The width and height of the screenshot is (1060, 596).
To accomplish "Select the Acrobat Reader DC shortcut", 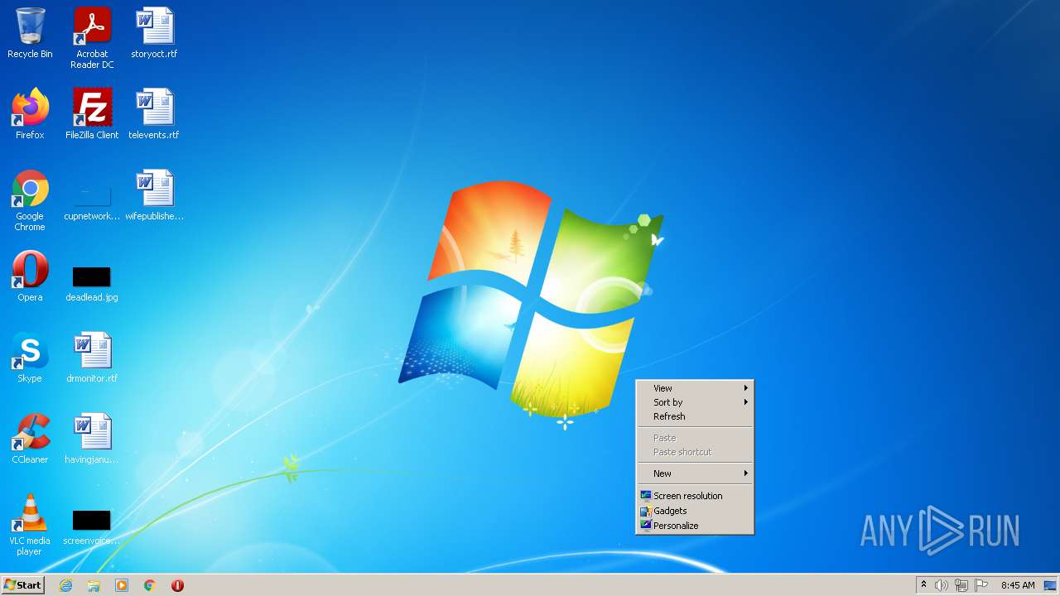I will pyautogui.click(x=92, y=38).
